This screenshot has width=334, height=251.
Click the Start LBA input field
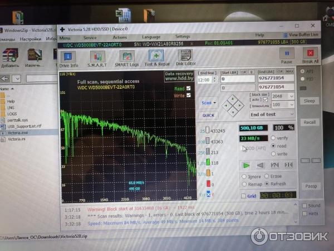coord(238,79)
